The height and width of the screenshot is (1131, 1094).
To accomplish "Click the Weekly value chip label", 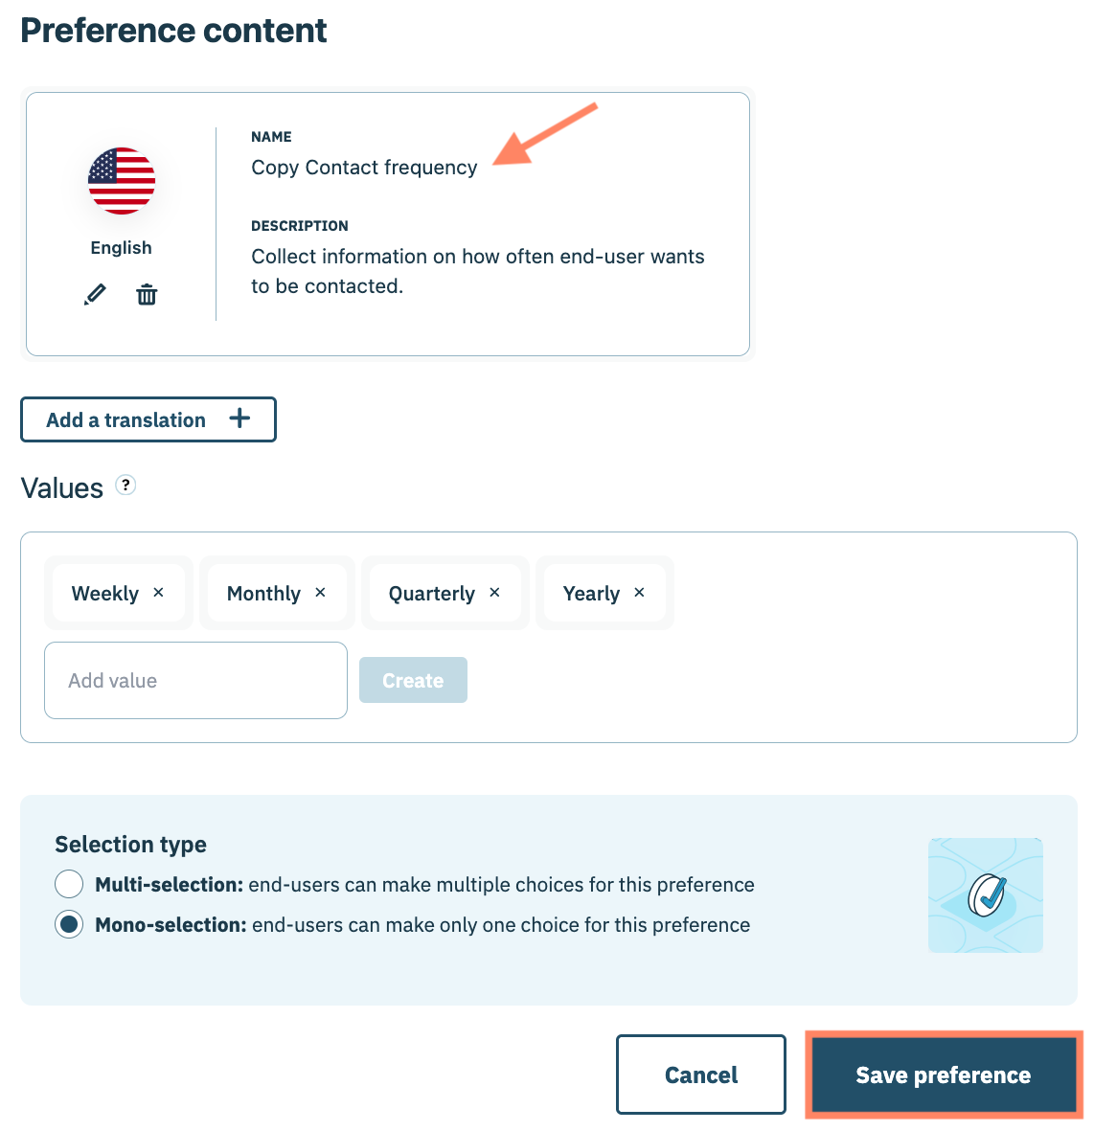I will pyautogui.click(x=105, y=594).
